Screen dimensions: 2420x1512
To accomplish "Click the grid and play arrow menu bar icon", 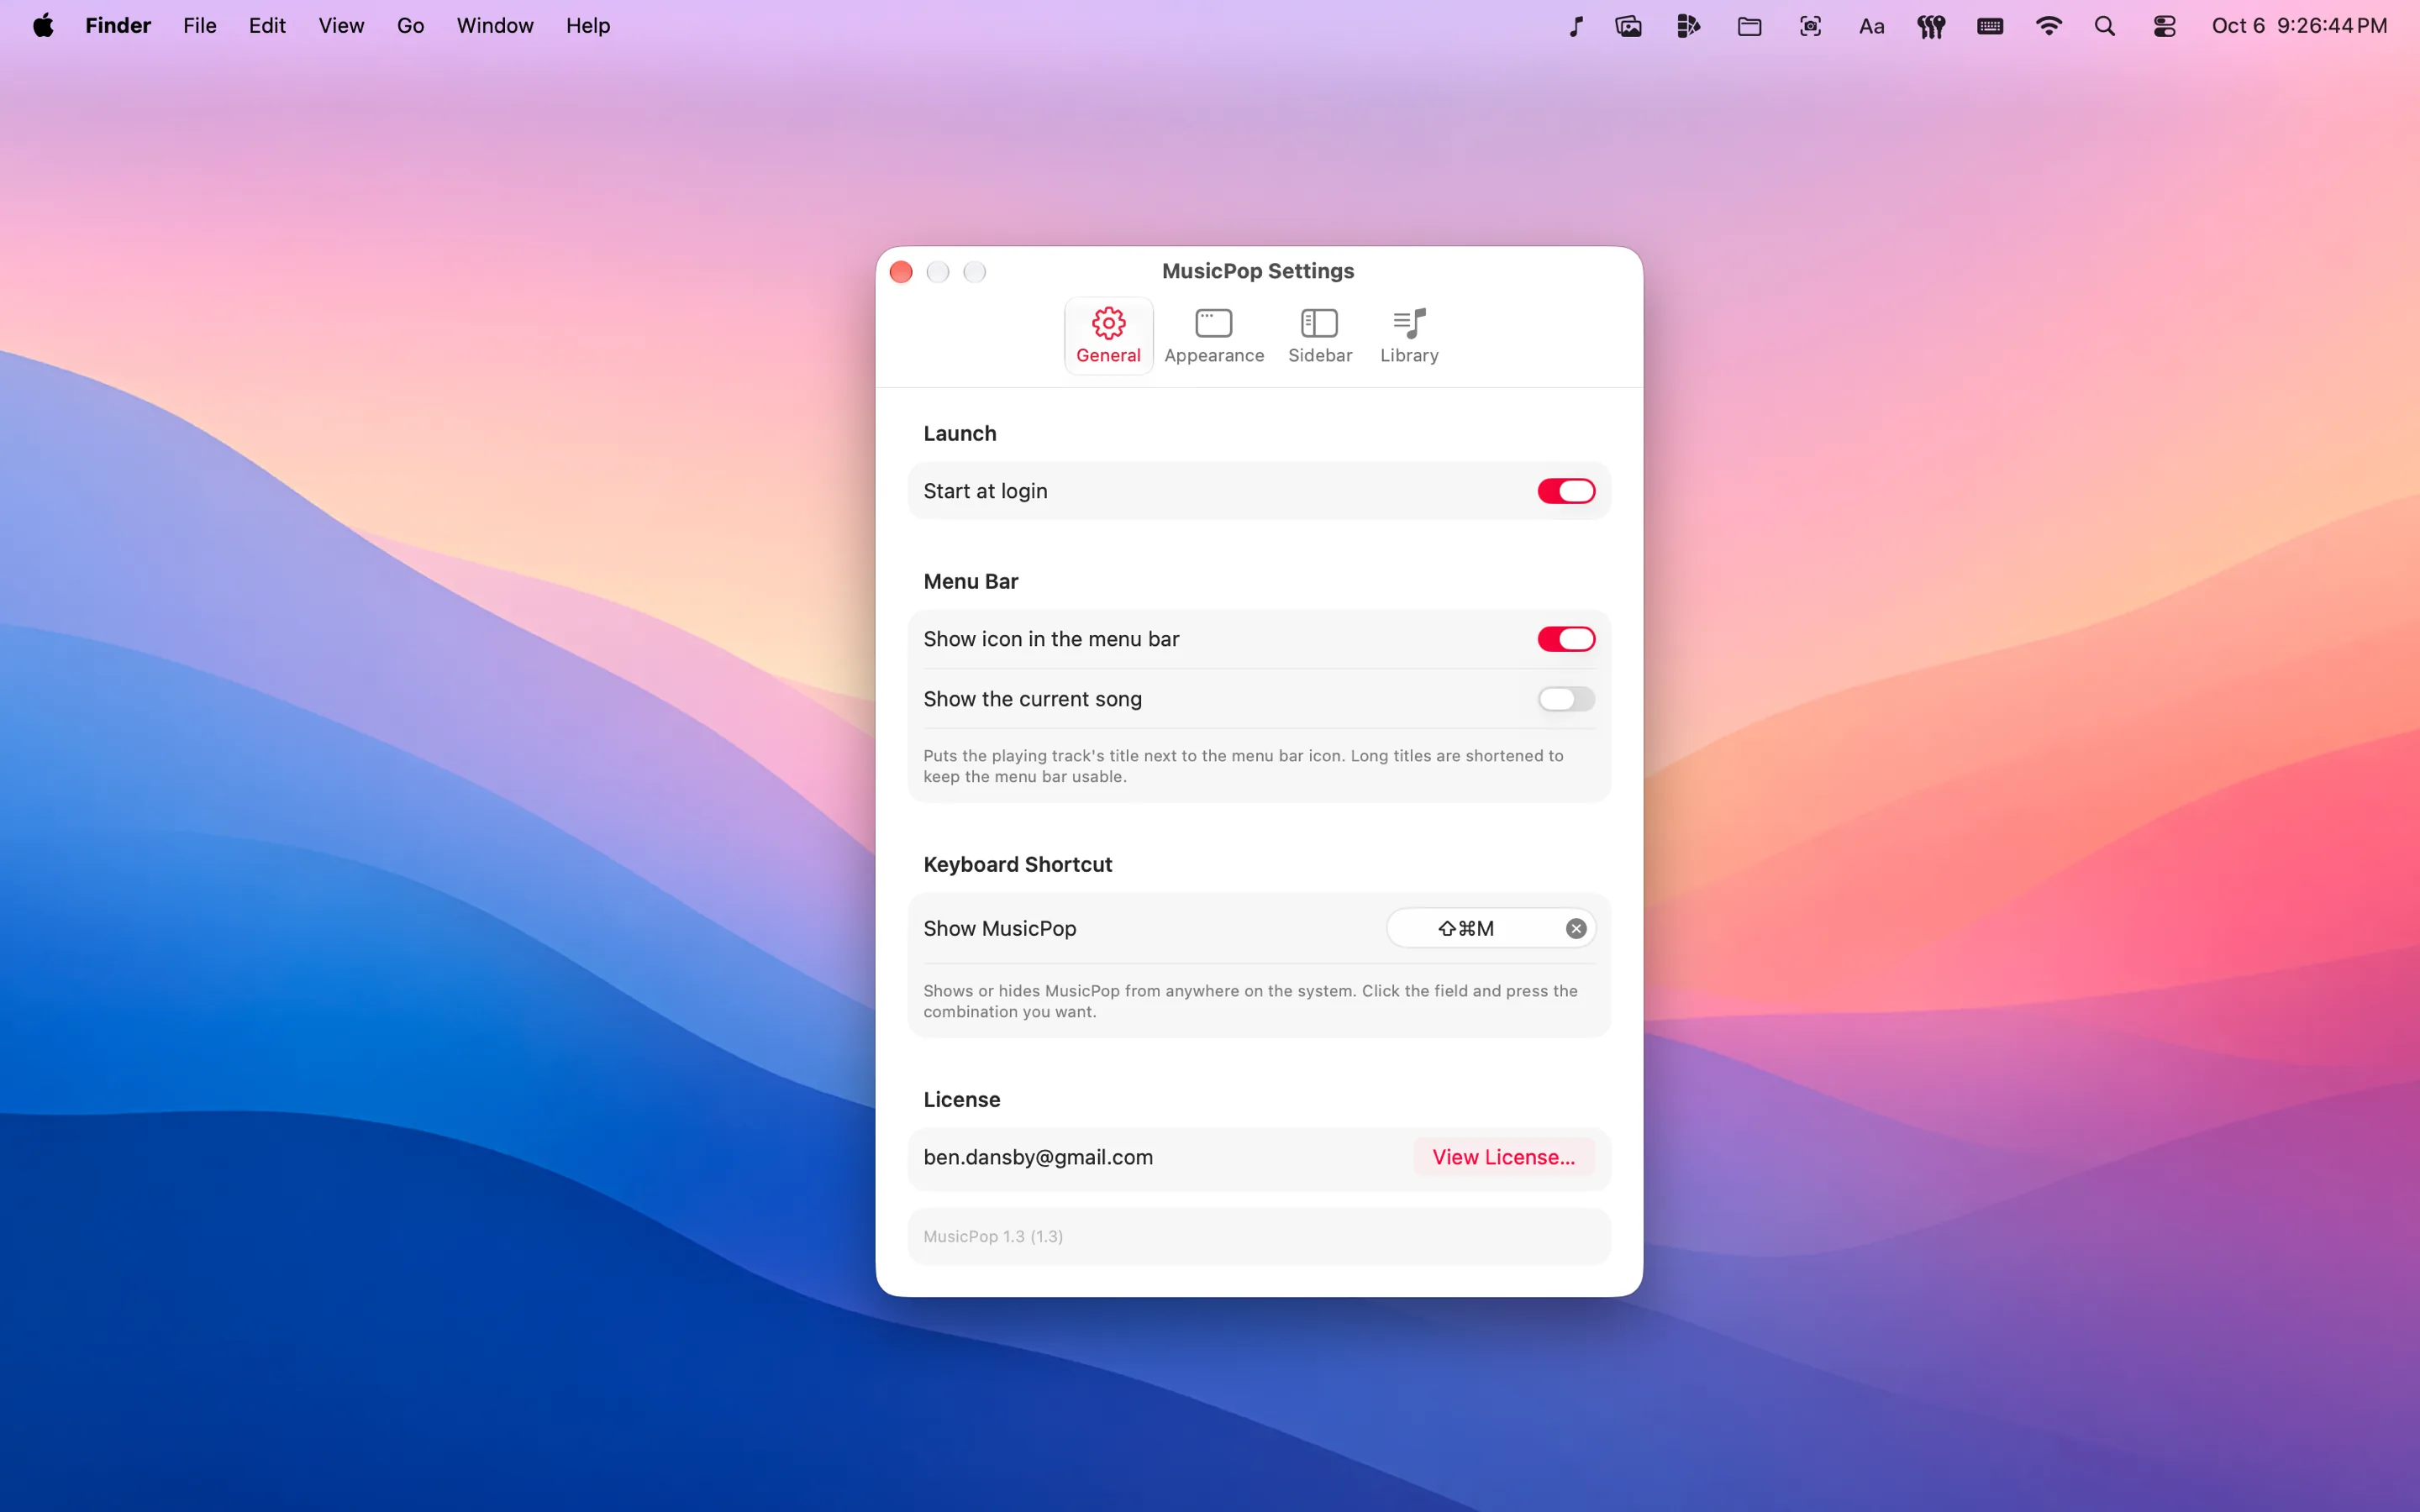I will [x=1689, y=26].
